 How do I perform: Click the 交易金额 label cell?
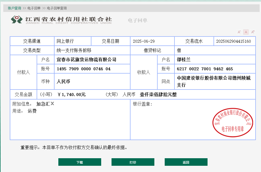pos(24,95)
